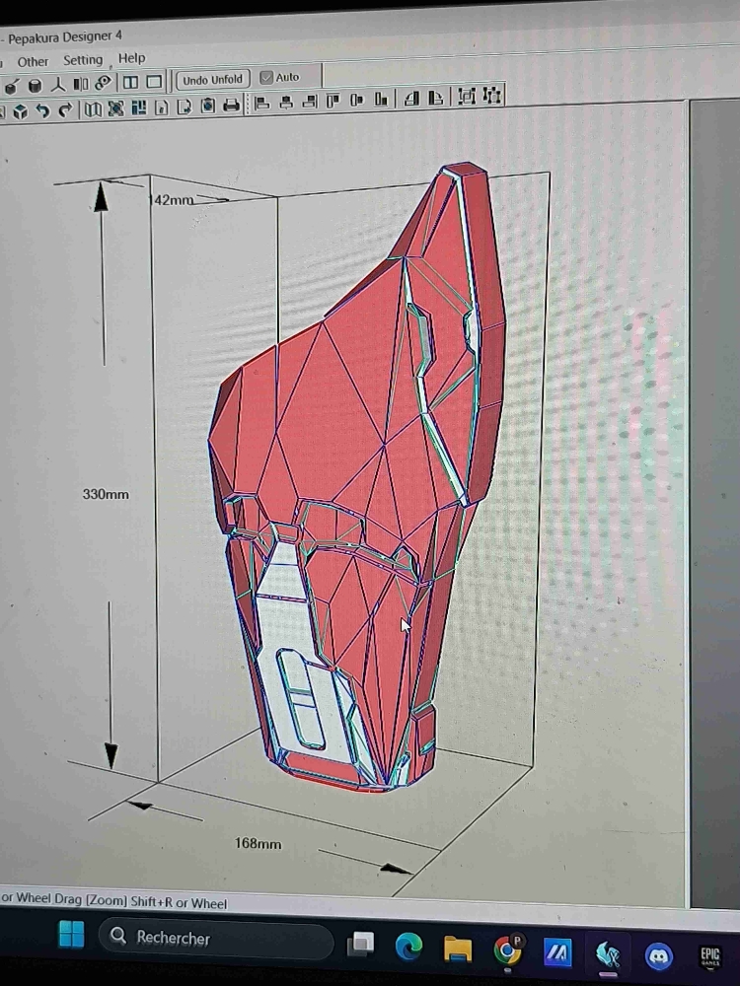This screenshot has height=986, width=740.
Task: Click the rightmost toolbar icon with dotted frame
Action: 491,96
